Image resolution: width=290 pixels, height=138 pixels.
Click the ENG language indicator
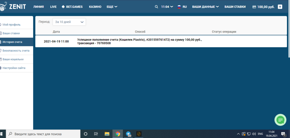(260, 134)
